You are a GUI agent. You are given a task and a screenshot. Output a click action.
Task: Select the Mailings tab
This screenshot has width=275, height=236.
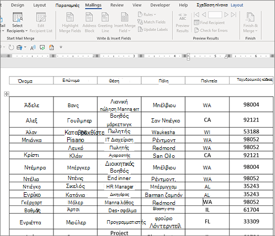click(x=93, y=5)
